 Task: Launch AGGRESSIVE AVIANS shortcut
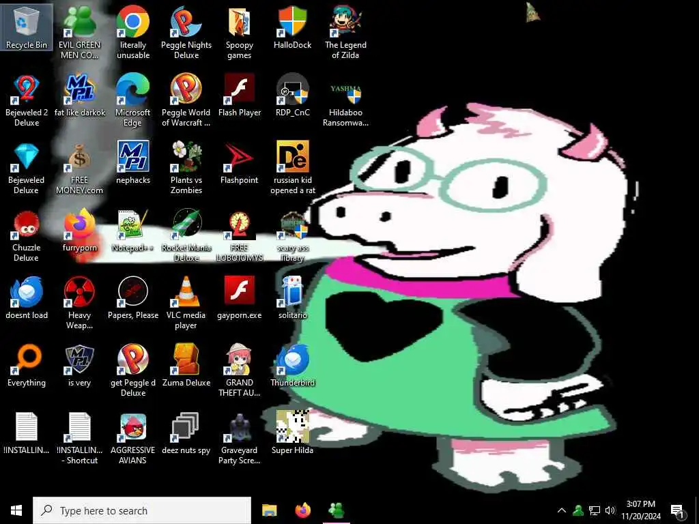(133, 439)
